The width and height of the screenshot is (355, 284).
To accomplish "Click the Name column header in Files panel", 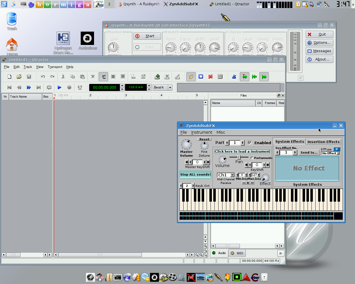I will [233, 103].
